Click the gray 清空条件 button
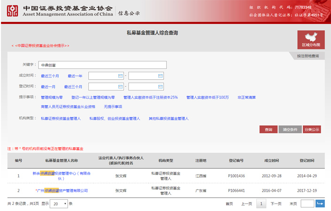Viewport: 331px width, 211px height. [290, 129]
